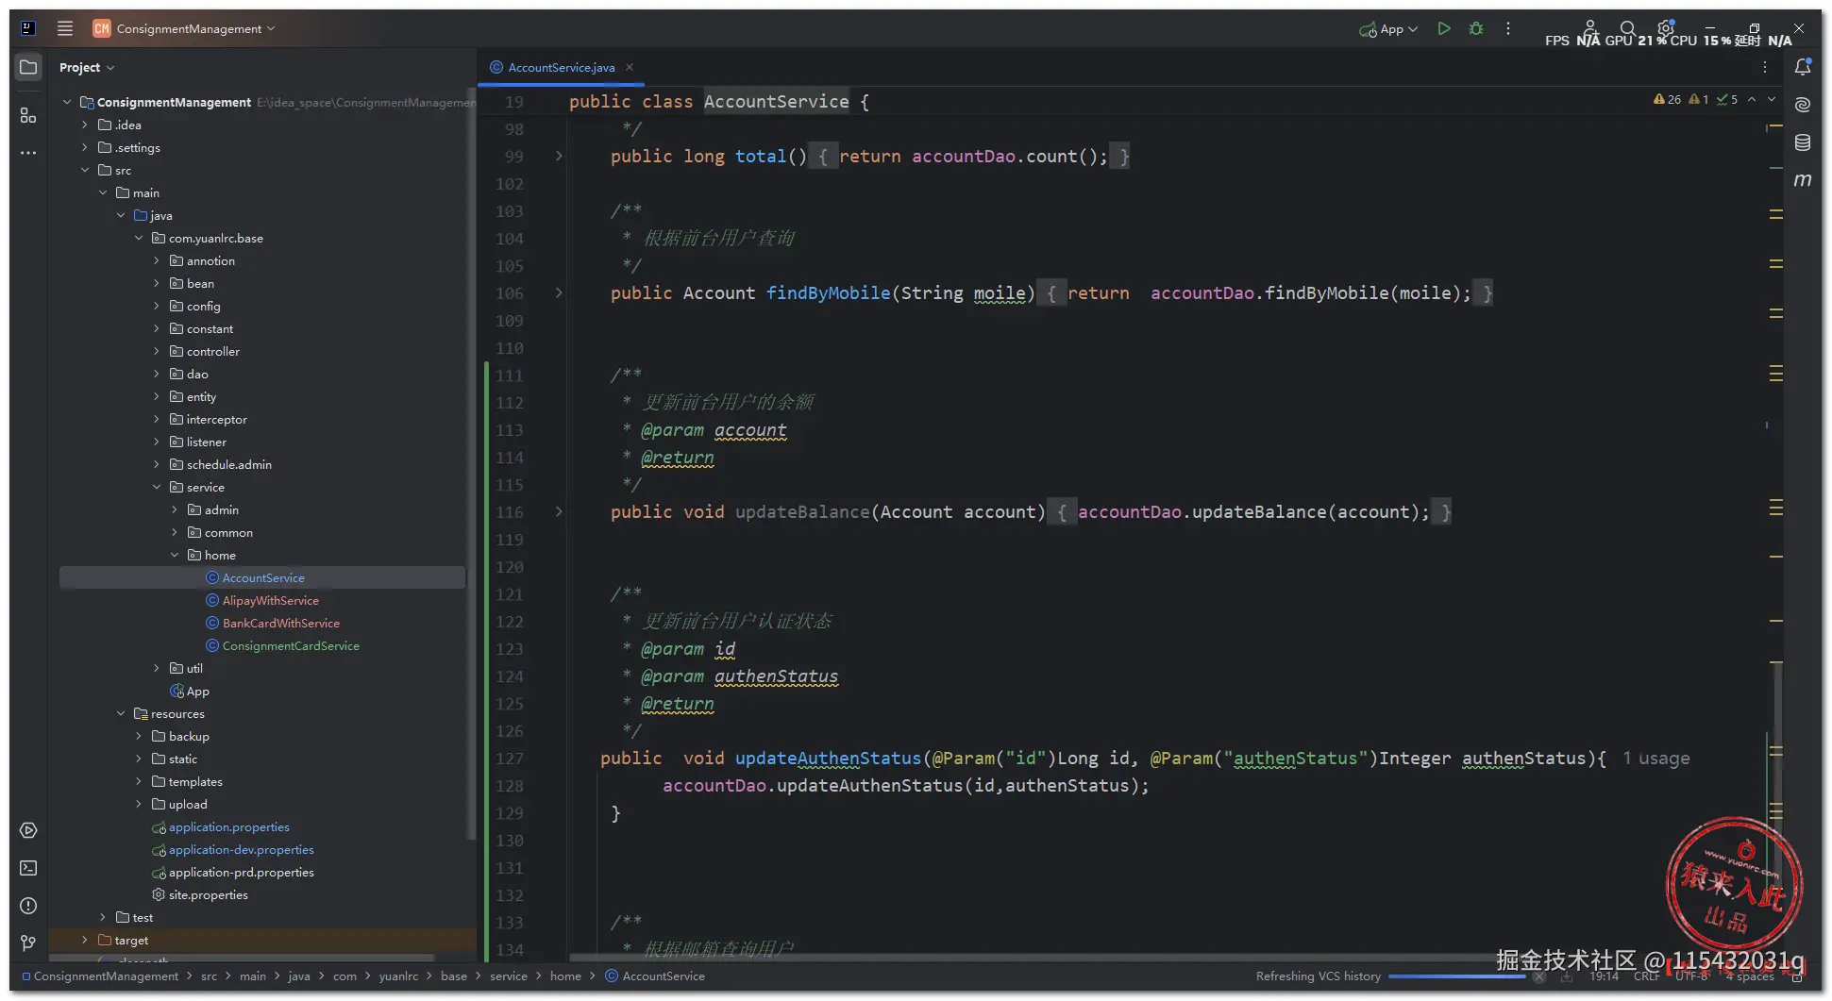Open more run actions menu
Viewport: 1832px width, 1001px height.
(x=1508, y=28)
